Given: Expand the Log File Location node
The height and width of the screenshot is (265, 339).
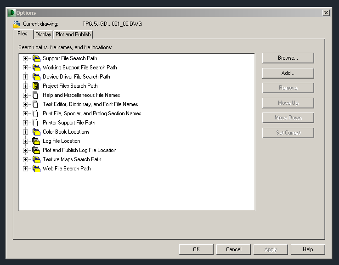Looking at the screenshot, I should coord(25,141).
